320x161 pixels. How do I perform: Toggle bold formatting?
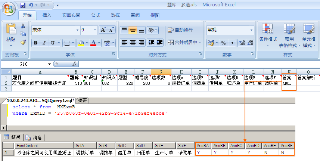(x=35, y=43)
